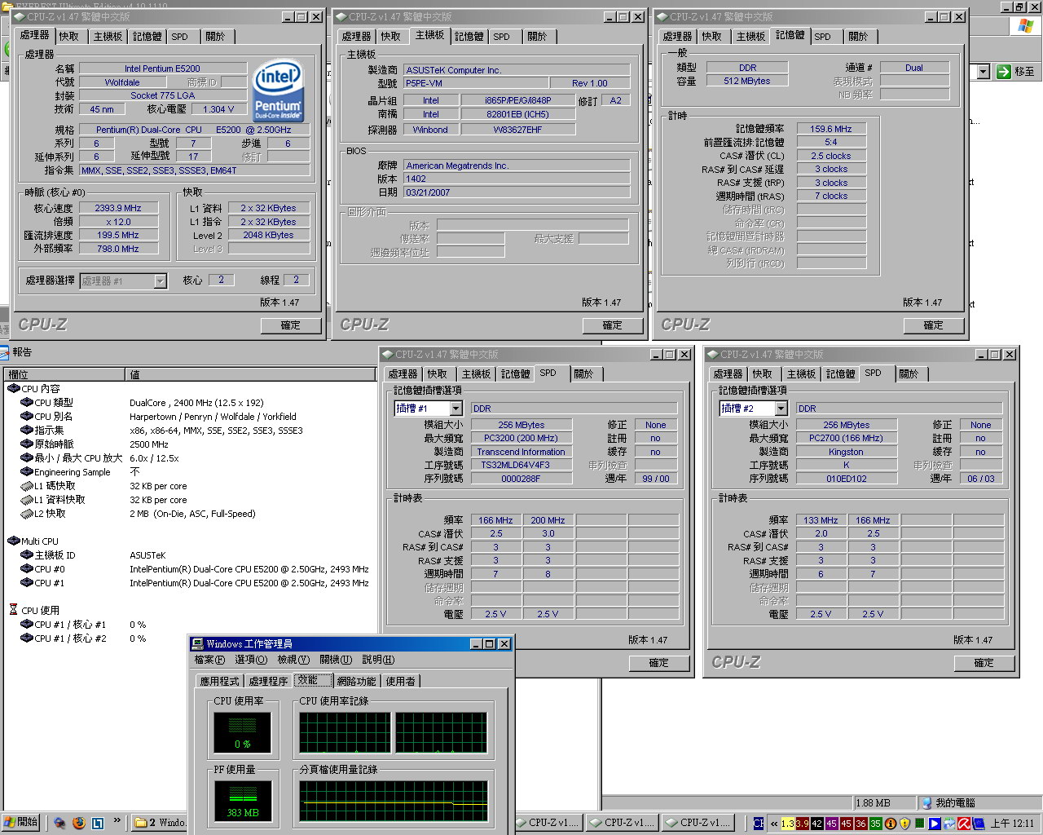
Task: Open the EVEREST address dropdown next to 移至
Action: point(983,72)
